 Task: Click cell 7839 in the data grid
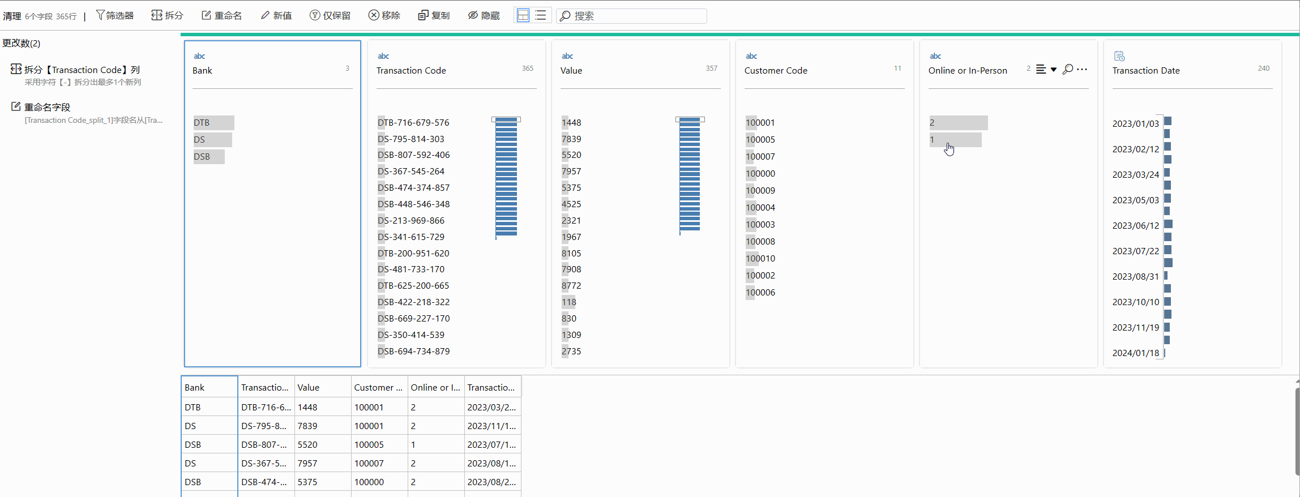click(323, 426)
